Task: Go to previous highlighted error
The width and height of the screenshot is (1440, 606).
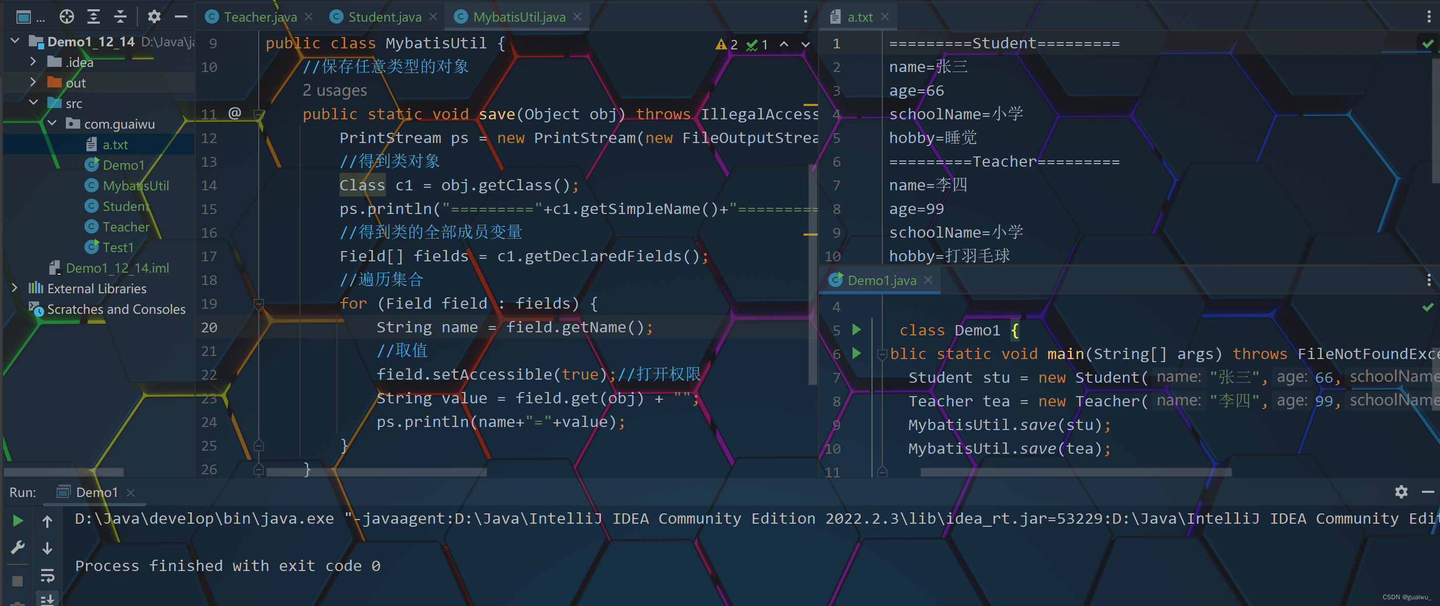Action: tap(784, 44)
